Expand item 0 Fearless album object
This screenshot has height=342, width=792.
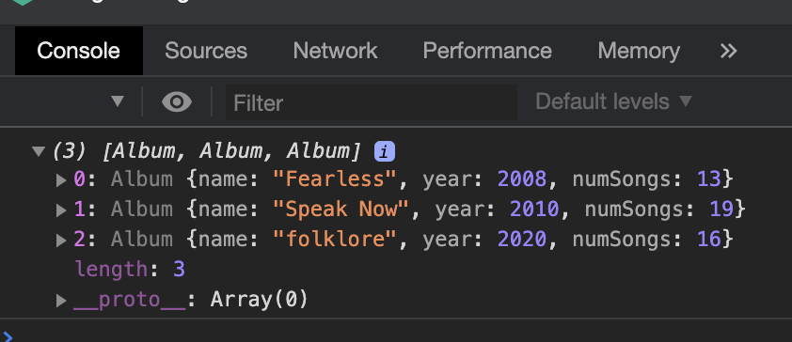point(61,180)
